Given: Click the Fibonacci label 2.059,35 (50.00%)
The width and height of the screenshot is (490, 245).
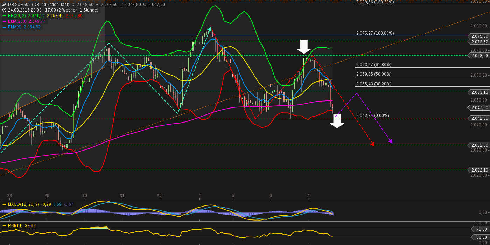Looking at the screenshot, I should point(374,74).
